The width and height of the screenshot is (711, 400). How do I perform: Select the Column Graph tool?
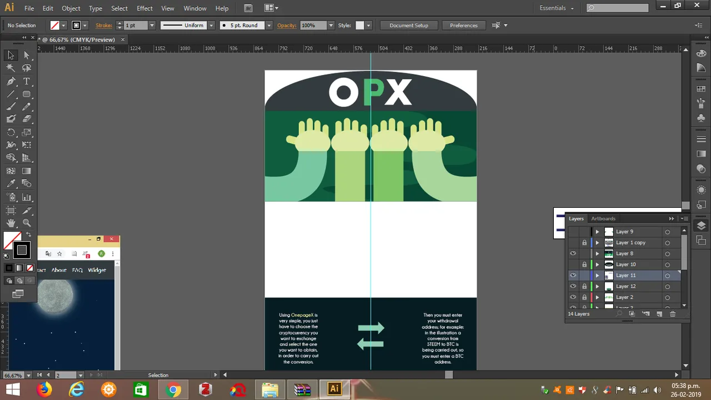click(x=26, y=197)
